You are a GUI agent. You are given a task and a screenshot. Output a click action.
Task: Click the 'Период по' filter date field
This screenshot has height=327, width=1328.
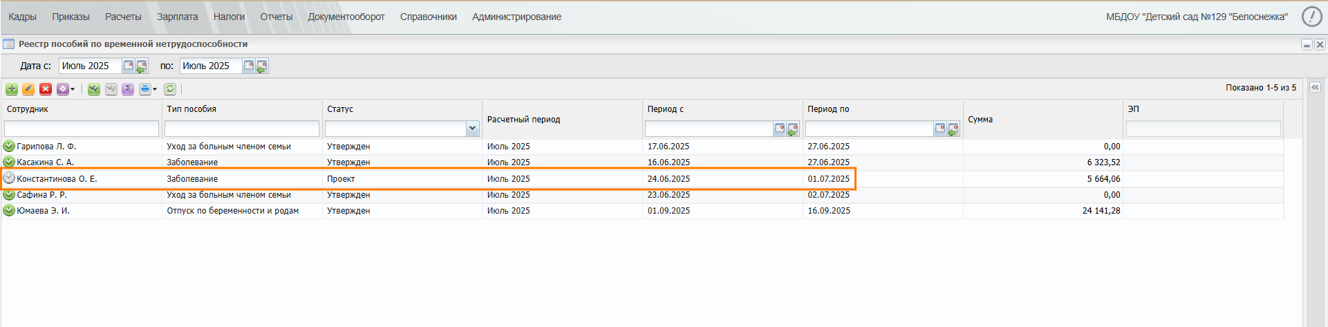click(870, 129)
